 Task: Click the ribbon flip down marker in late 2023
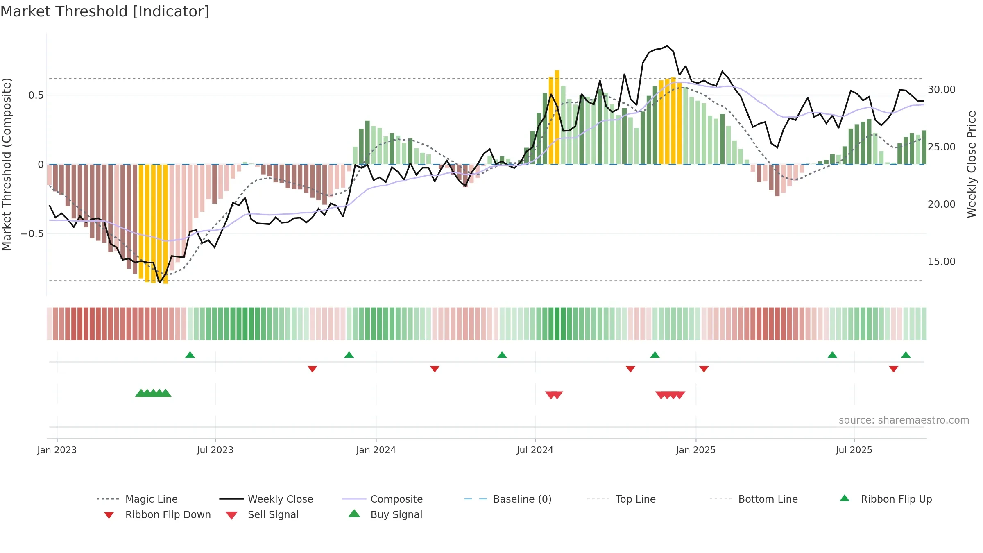pyautogui.click(x=313, y=369)
